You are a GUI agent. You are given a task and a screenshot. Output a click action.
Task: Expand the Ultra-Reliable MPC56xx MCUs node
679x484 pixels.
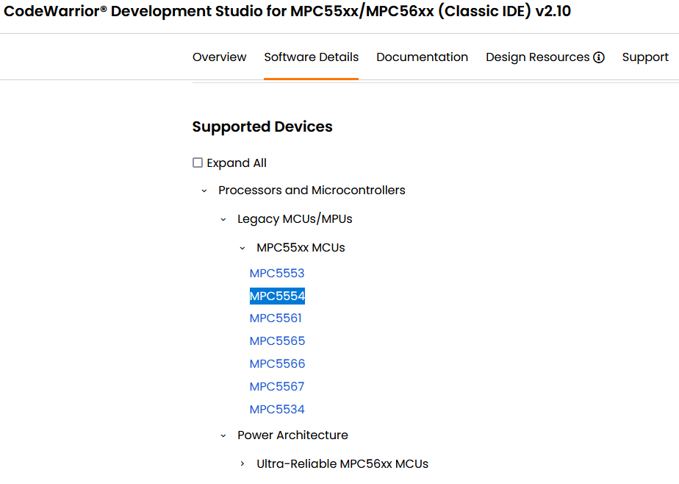coord(242,463)
